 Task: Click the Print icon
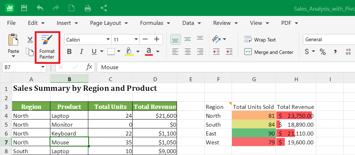click(x=88, y=8)
